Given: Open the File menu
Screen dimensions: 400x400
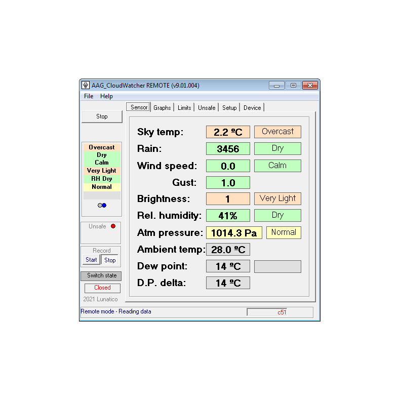Looking at the screenshot, I should (x=89, y=96).
